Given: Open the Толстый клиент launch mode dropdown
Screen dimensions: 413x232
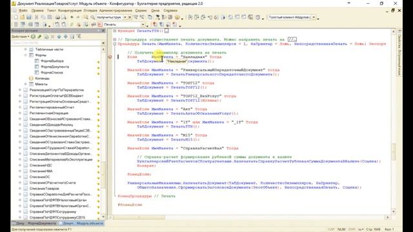Looking at the screenshot, I should 314,17.
